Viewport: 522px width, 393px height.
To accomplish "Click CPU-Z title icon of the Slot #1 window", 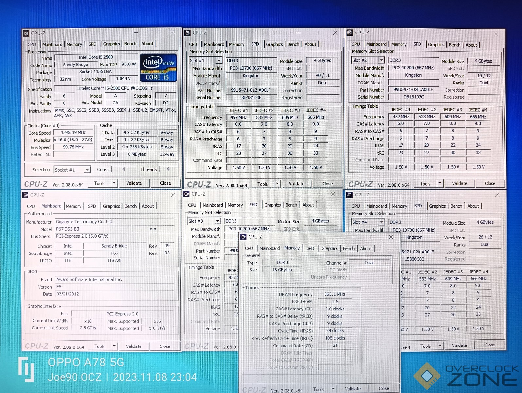I will [x=187, y=33].
